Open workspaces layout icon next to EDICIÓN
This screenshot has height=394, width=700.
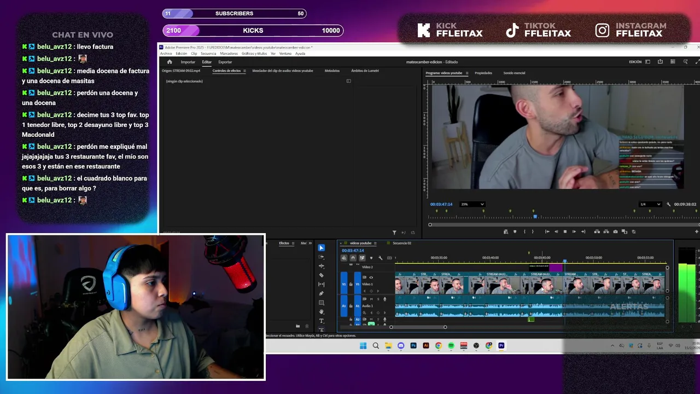648,62
